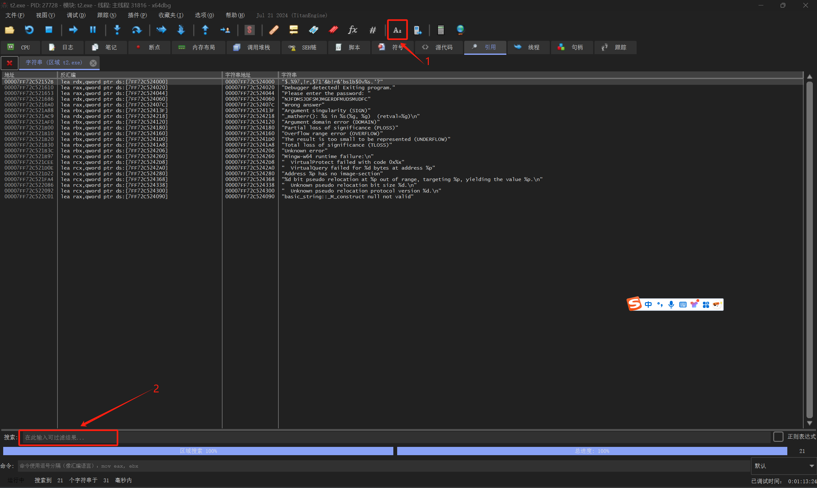Open the Debug (调试) menu
The image size is (817, 488).
76,15
